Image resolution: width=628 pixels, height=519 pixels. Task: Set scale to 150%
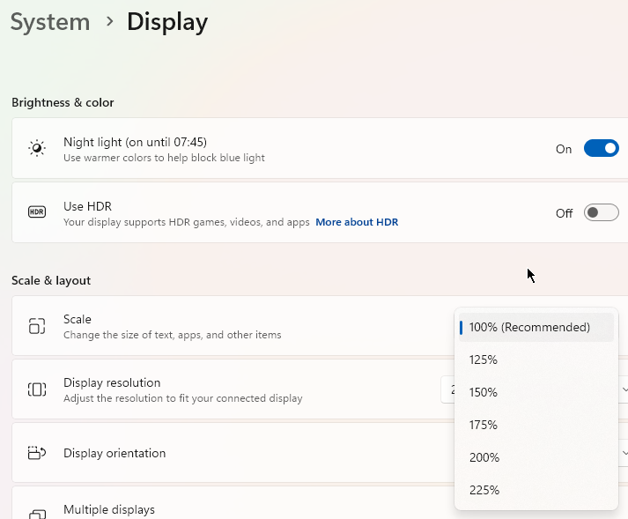(x=484, y=392)
